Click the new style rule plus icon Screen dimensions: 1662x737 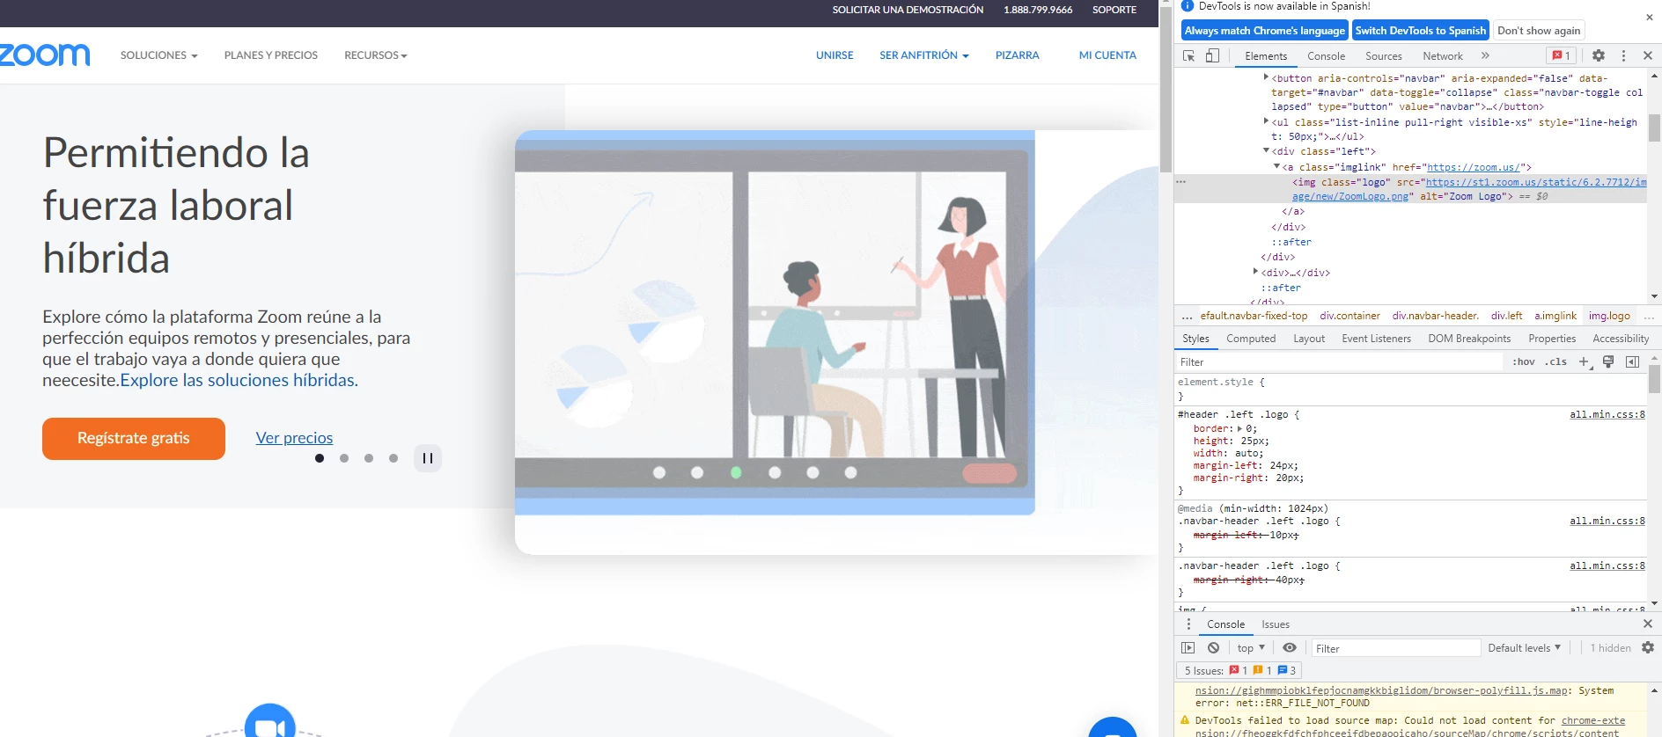coord(1585,361)
